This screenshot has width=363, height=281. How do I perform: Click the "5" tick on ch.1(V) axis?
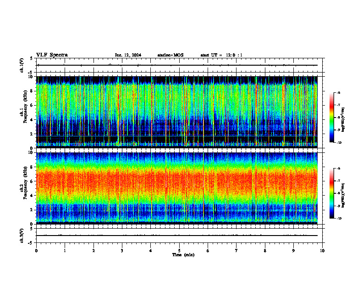point(32,58)
